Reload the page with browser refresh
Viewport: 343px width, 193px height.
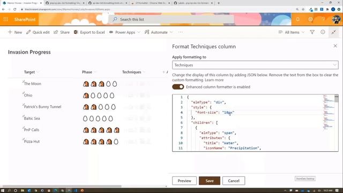14,10
